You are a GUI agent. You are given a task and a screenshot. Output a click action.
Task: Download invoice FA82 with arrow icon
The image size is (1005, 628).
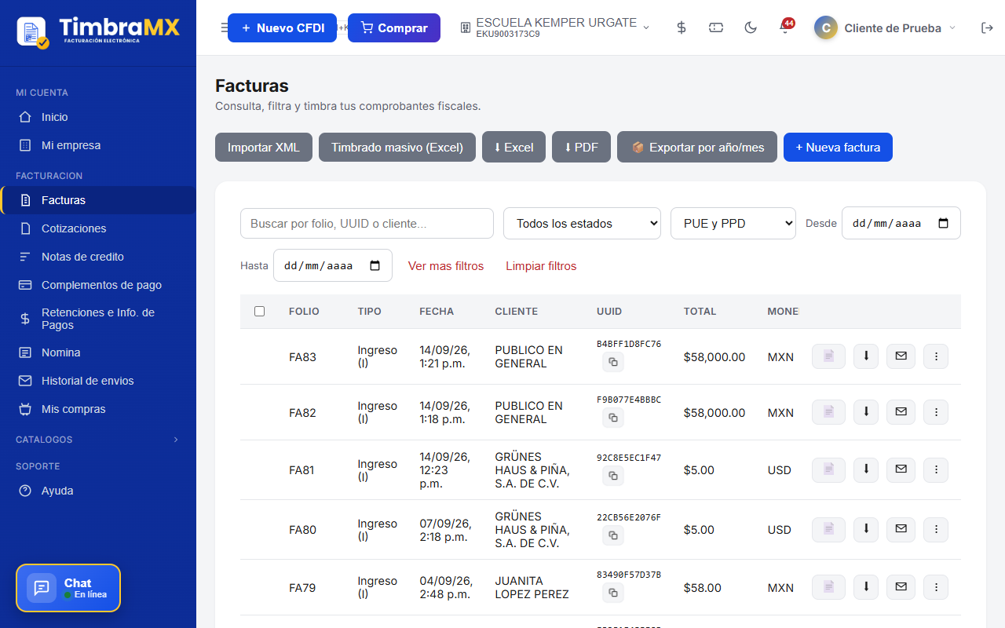coord(866,412)
